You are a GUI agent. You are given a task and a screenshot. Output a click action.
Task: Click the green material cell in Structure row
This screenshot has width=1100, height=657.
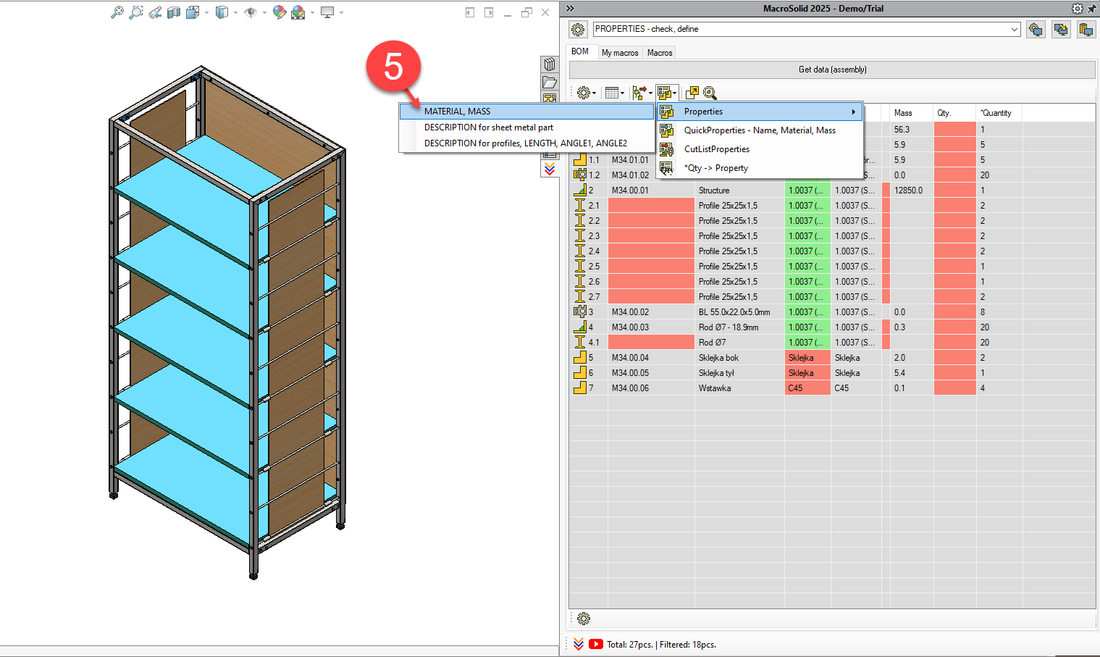pos(807,191)
